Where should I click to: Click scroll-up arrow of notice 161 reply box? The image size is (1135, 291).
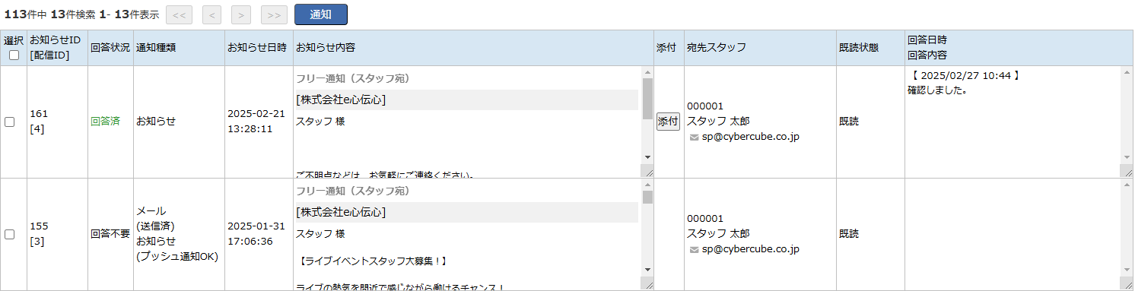[1127, 72]
